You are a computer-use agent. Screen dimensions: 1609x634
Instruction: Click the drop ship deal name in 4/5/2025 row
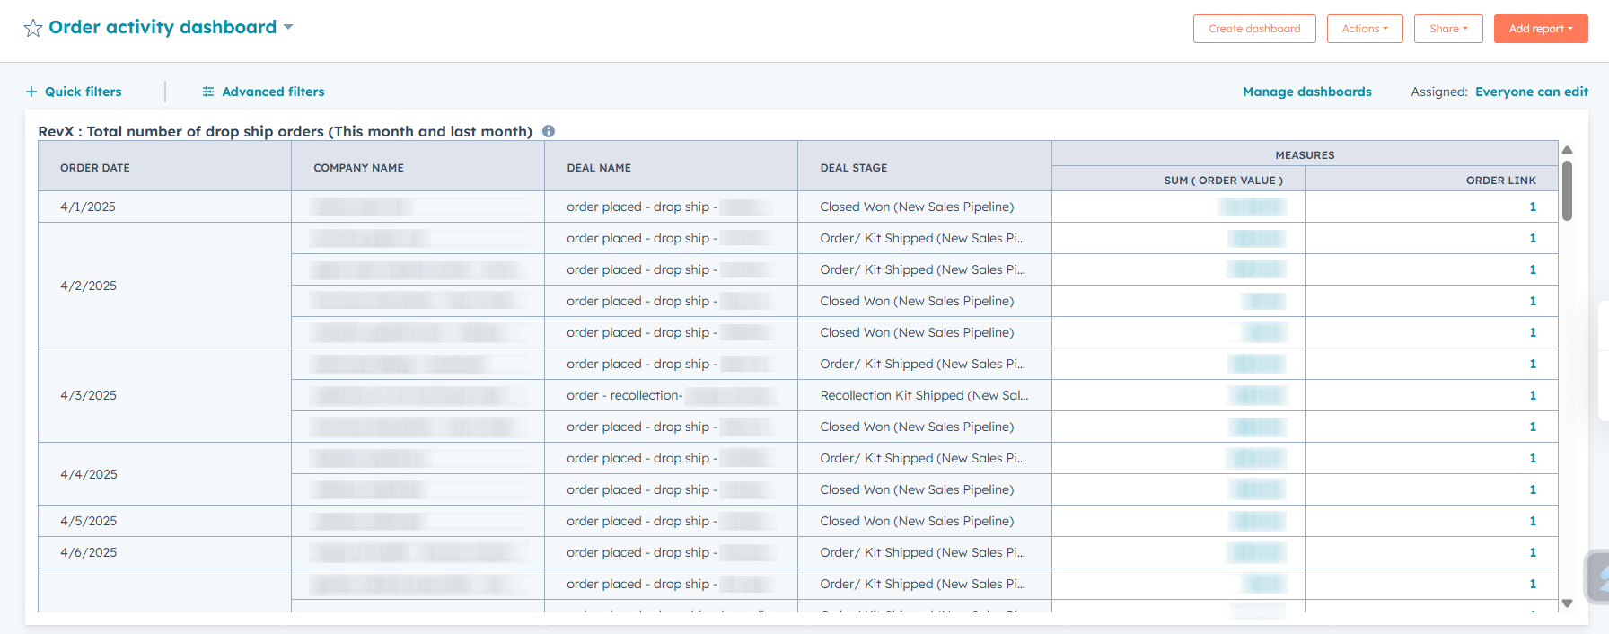pos(671,521)
